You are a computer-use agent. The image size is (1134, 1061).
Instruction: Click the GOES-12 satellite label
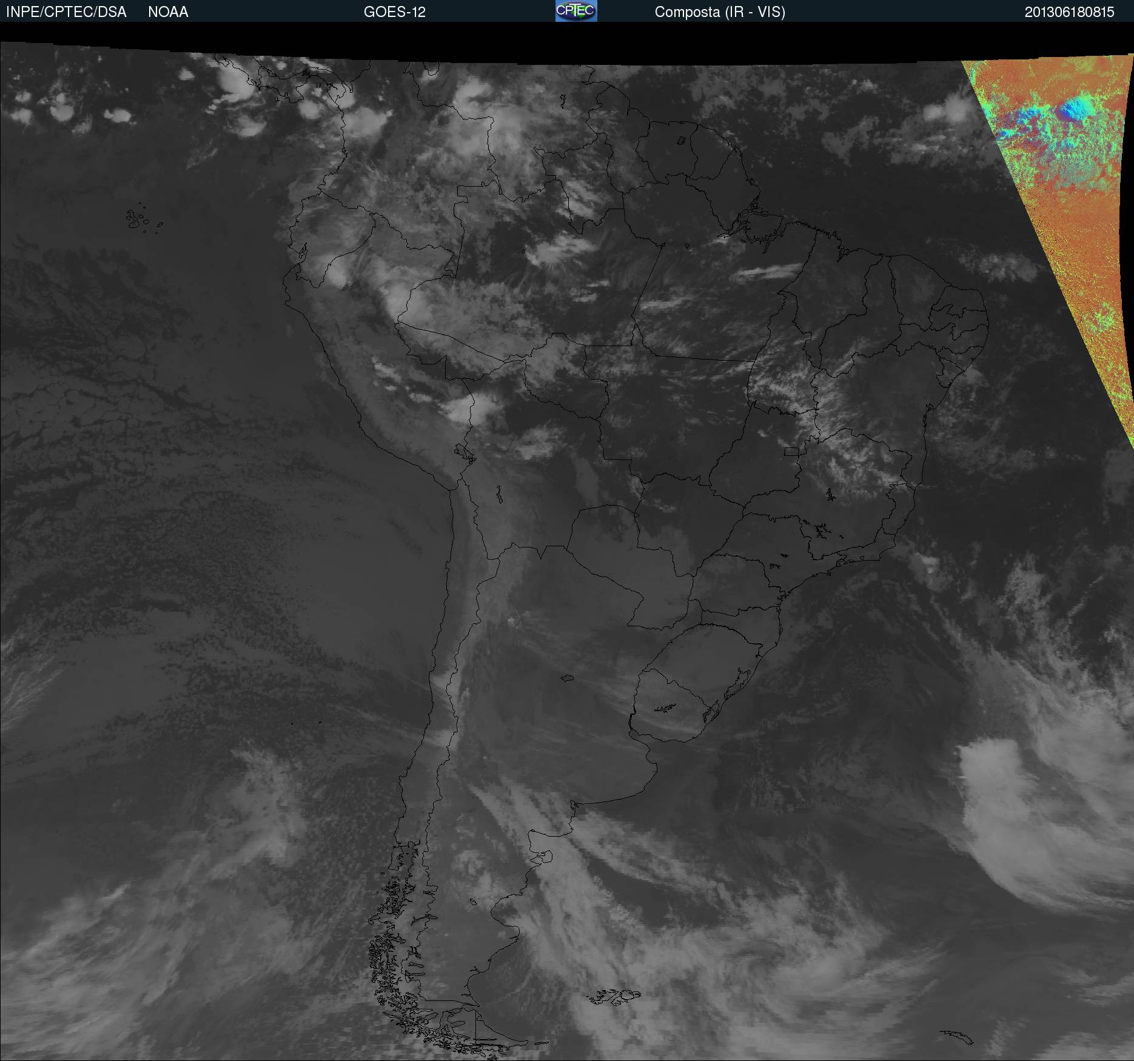395,12
